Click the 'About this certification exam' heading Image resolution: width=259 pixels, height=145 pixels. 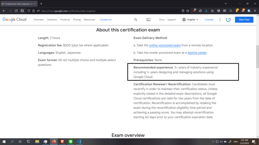click(x=128, y=30)
